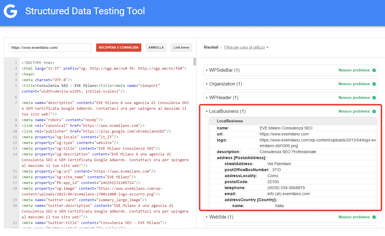Open the Filtra per caso di utilizzo dropdown
Viewport: 385px width, 236px height.
[x=246, y=47]
